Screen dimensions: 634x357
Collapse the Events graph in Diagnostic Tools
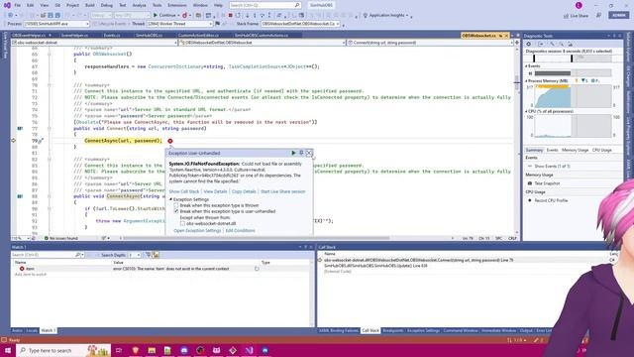pyautogui.click(x=526, y=66)
